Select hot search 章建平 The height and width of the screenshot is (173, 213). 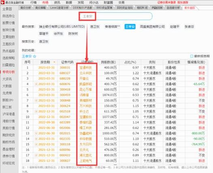[x=44, y=34]
